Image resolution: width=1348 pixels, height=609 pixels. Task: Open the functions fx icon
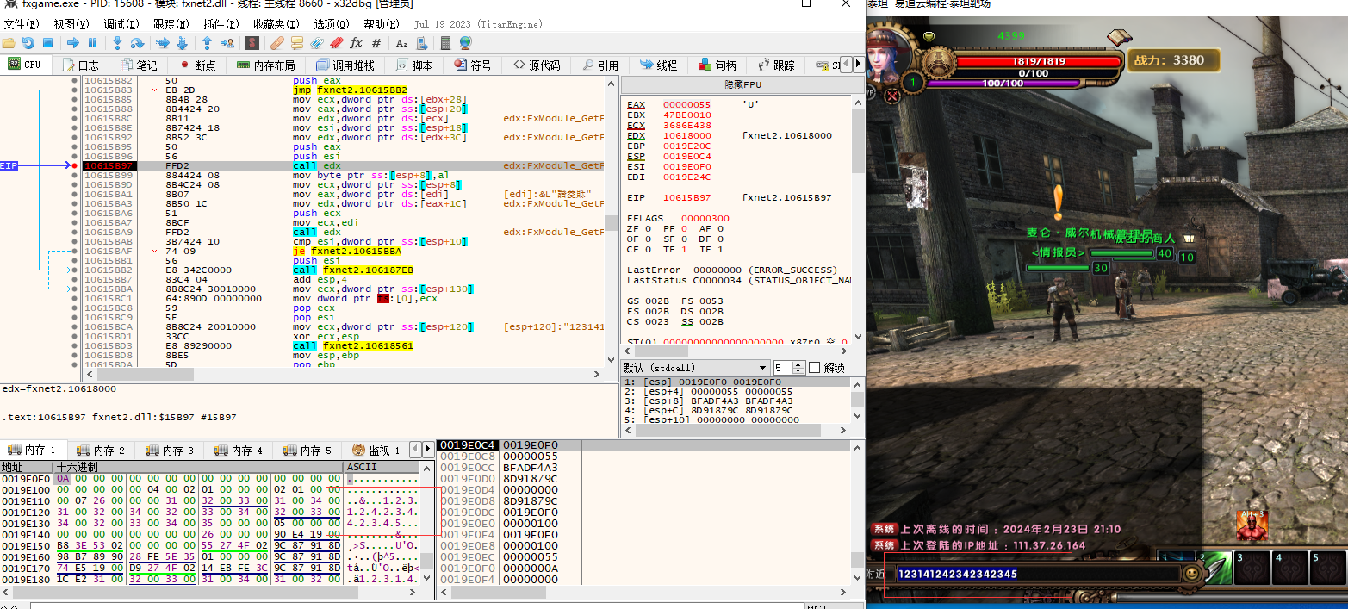(356, 43)
